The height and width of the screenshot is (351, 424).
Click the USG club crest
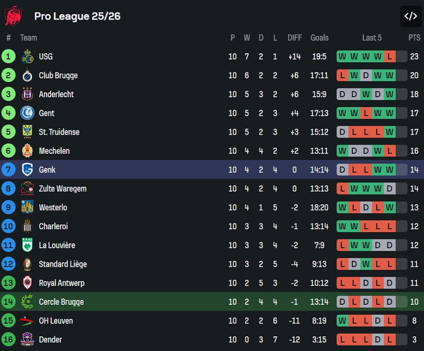27,57
